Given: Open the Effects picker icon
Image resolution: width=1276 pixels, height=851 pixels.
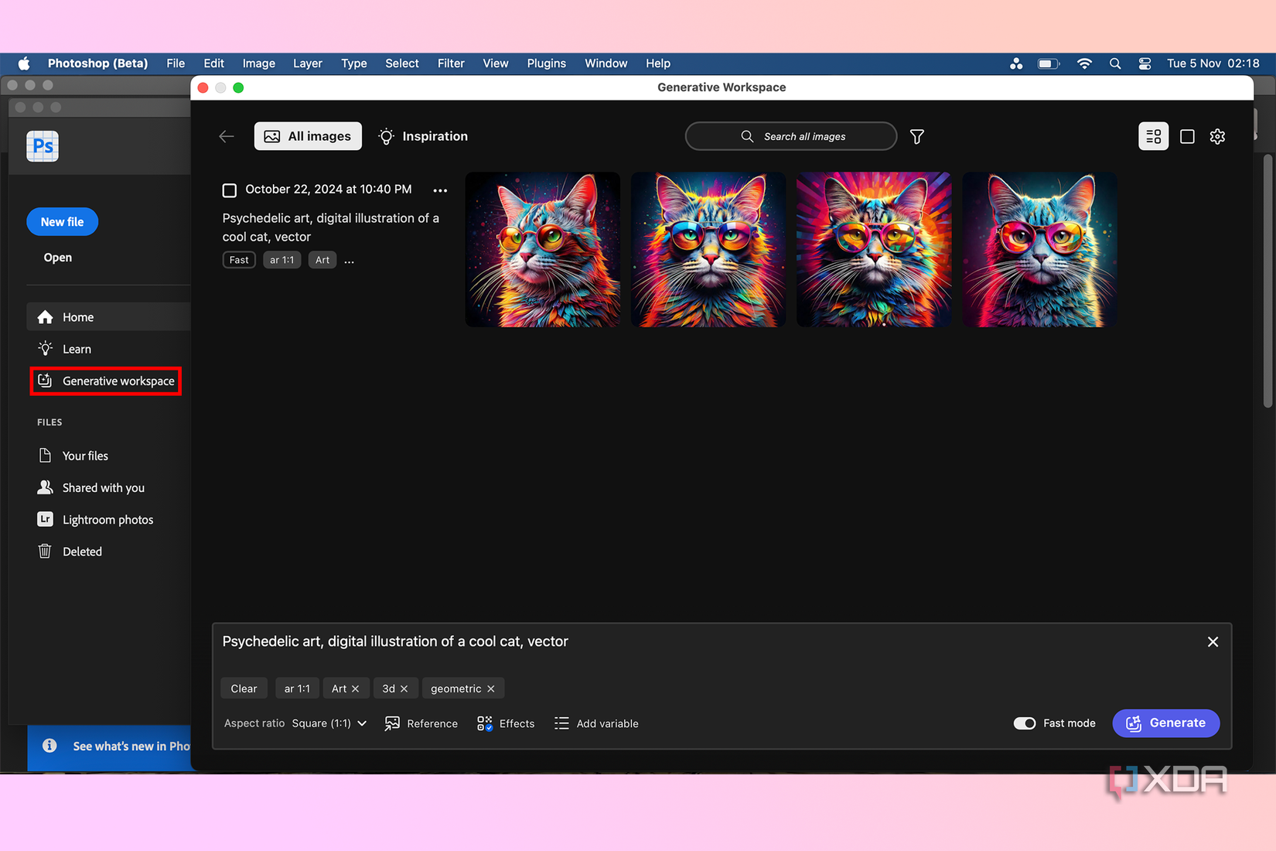Looking at the screenshot, I should [485, 723].
